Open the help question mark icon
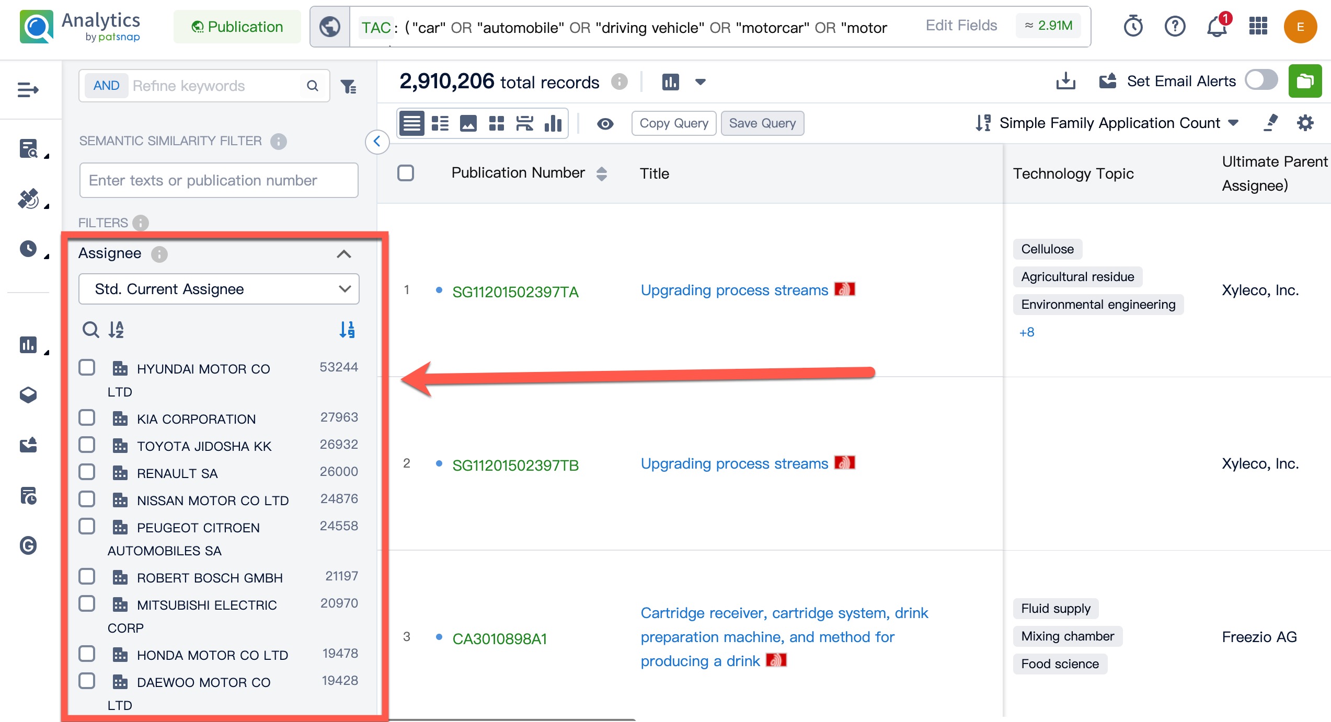The width and height of the screenshot is (1331, 722). pos(1175,26)
